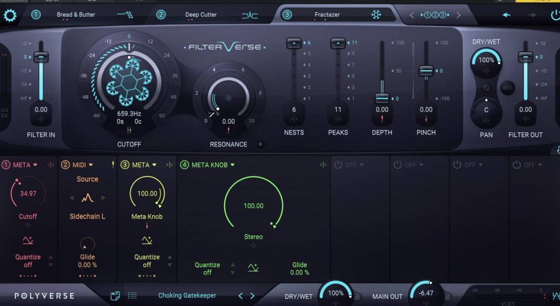Click the Deep Cutter filter shape icon
Viewport: 560px width, 306px height.
point(250,15)
